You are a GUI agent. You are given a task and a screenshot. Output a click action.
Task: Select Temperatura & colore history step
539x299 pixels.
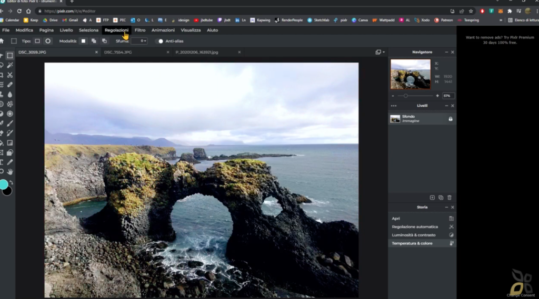tap(422, 243)
